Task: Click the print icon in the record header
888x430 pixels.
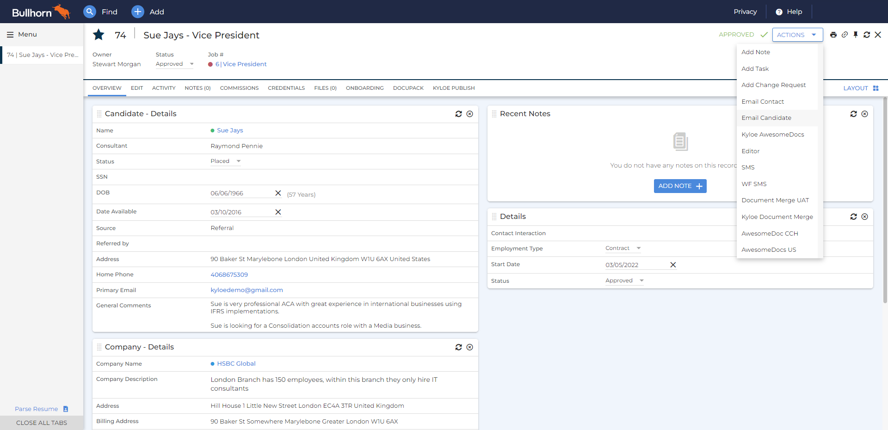Action: click(833, 35)
